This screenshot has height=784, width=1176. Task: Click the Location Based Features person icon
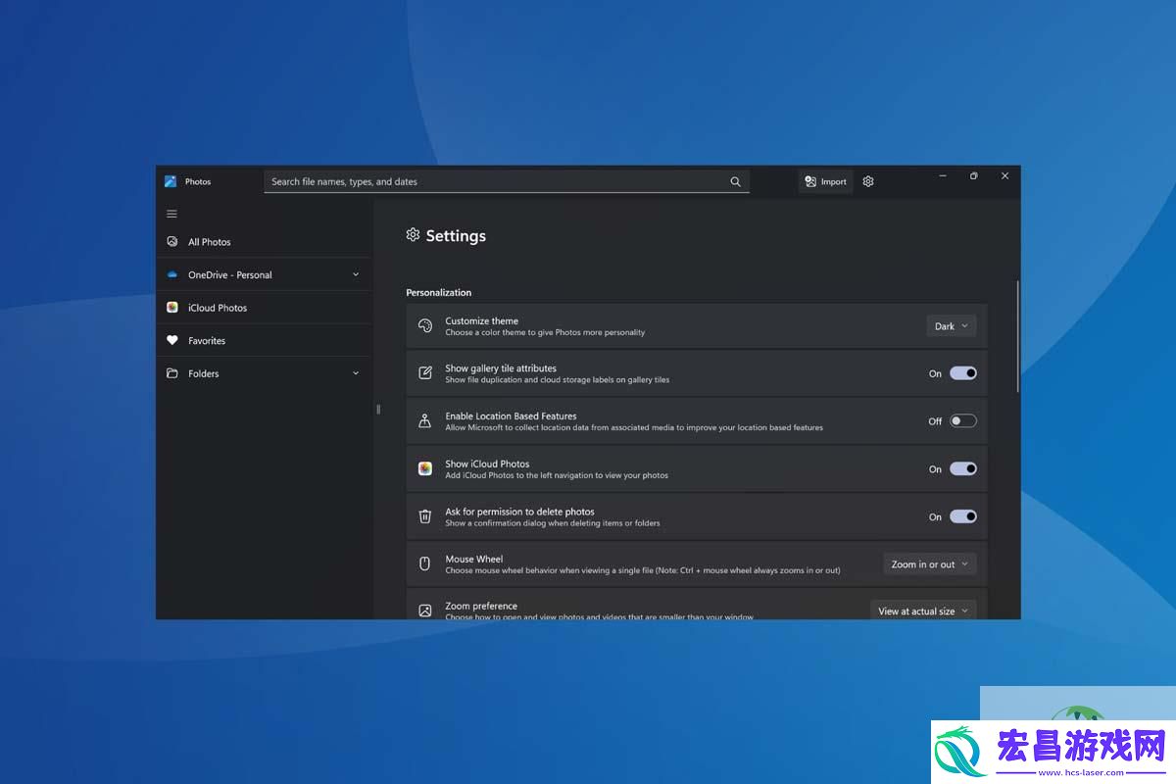click(x=425, y=421)
